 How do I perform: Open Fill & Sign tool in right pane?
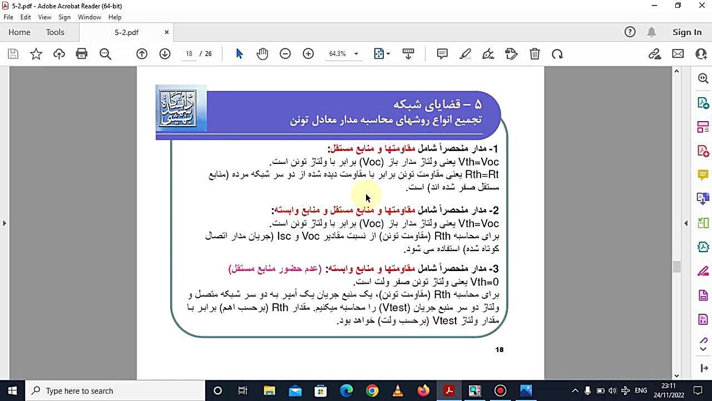[x=703, y=270]
